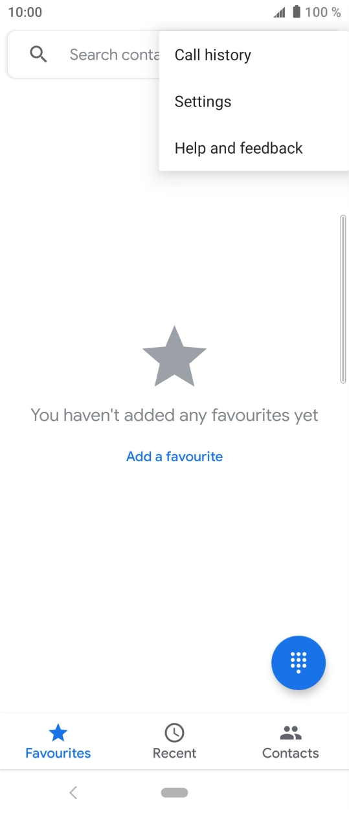Tap the Contacts people icon
349x816 pixels.
[291, 733]
